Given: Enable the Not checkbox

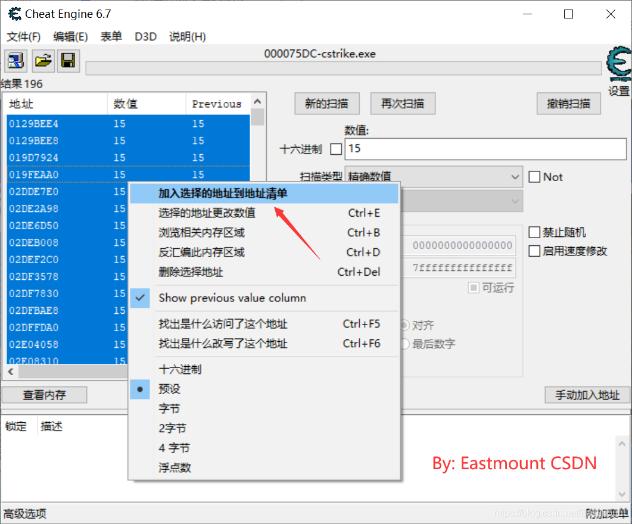Looking at the screenshot, I should [534, 177].
